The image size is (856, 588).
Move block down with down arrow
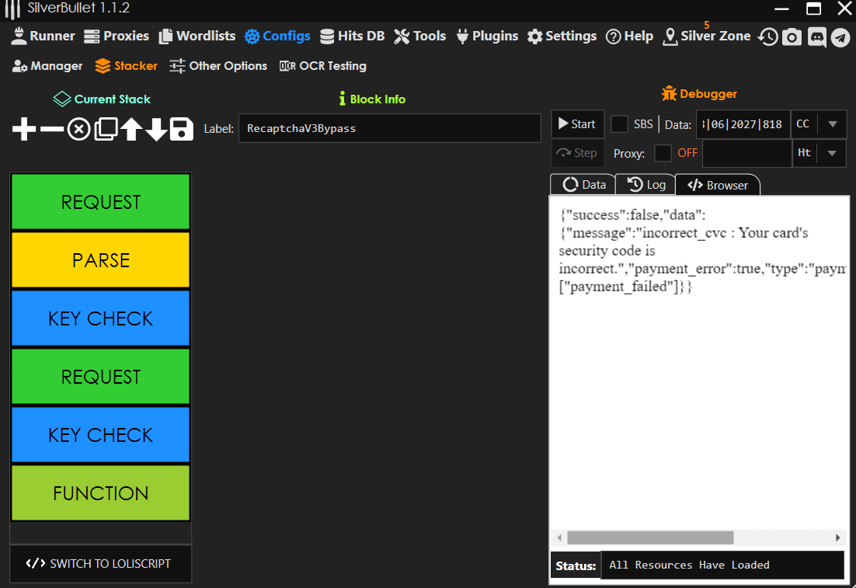[157, 130]
